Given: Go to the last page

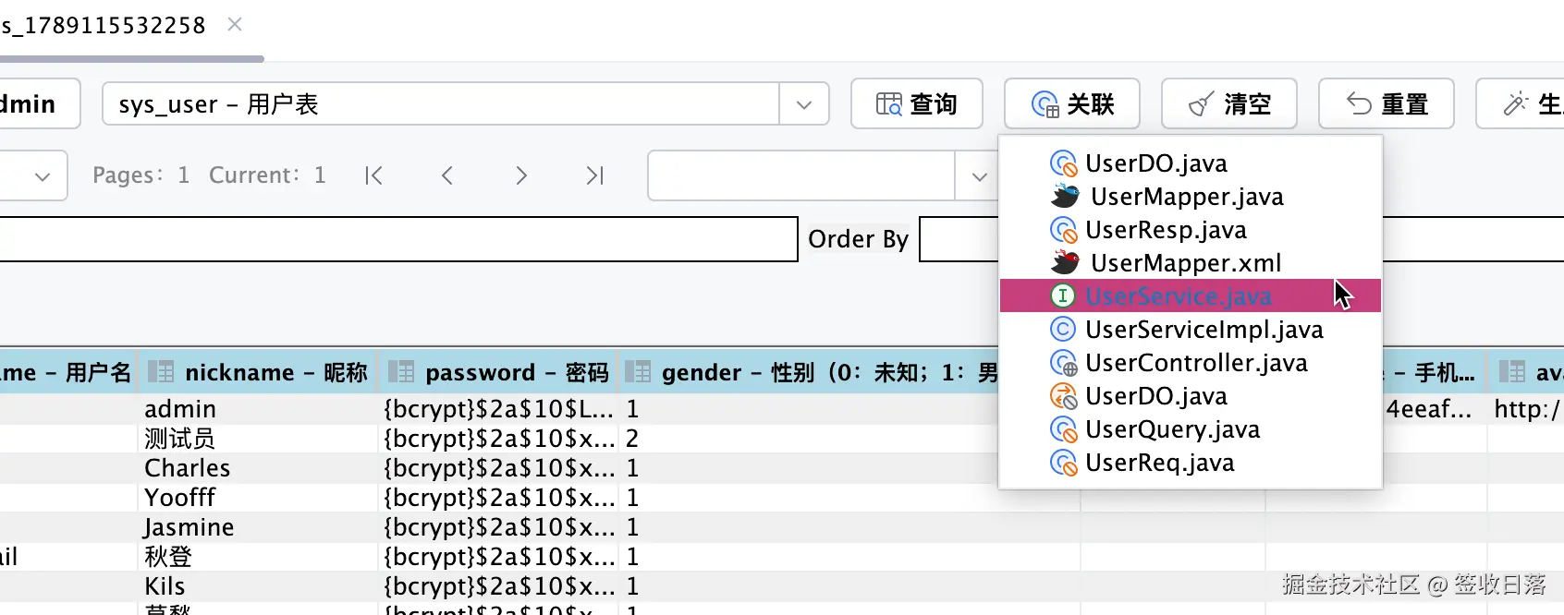Looking at the screenshot, I should (595, 175).
